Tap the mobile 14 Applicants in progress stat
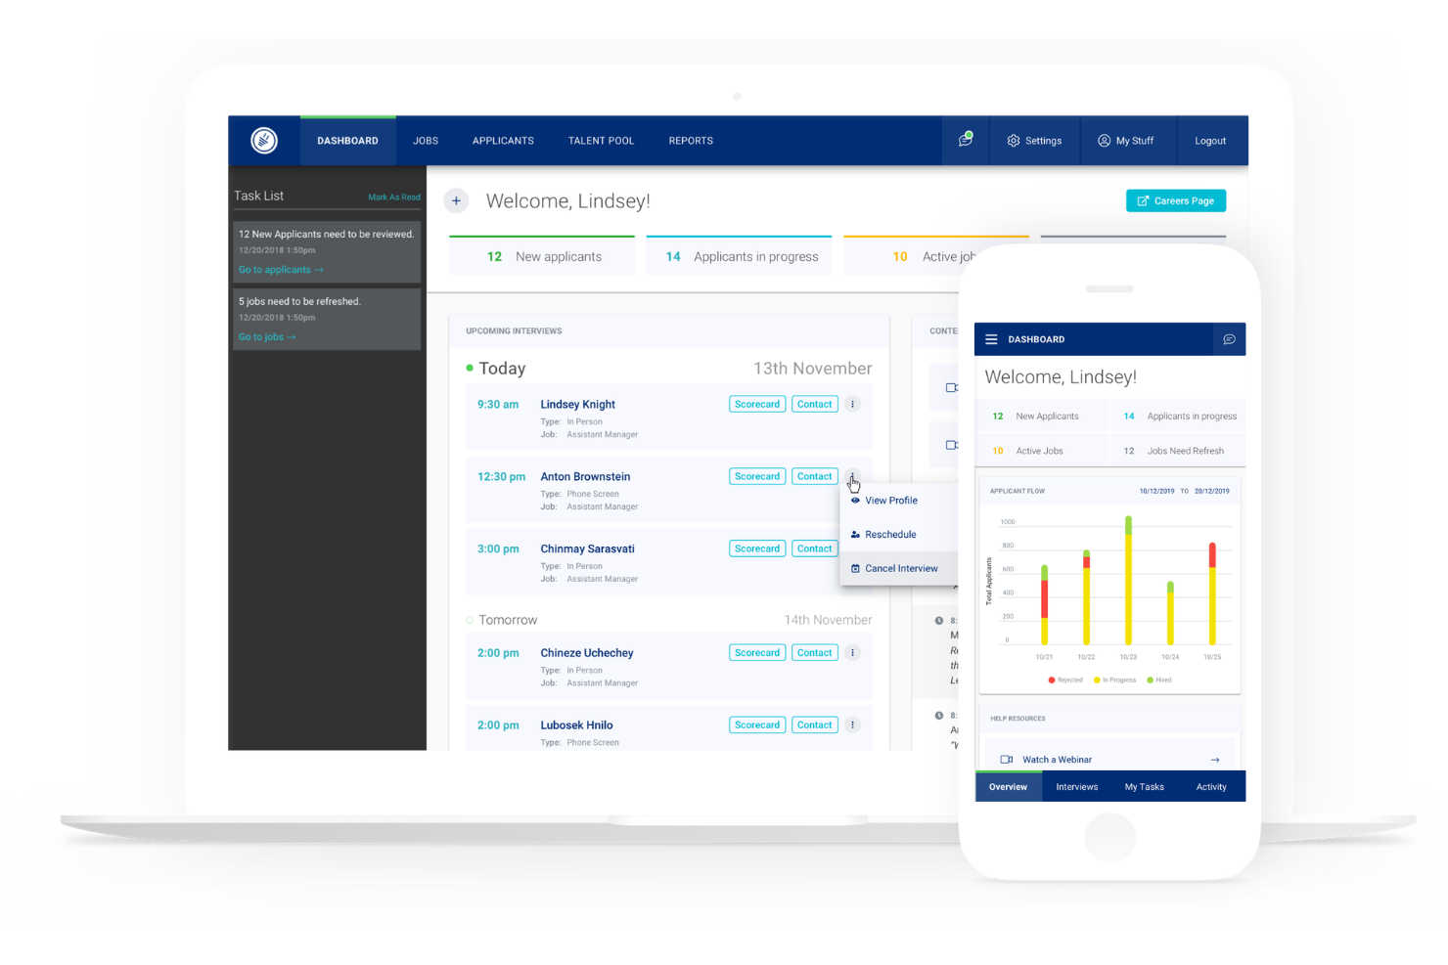The width and height of the screenshot is (1448, 965). pyautogui.click(x=1178, y=416)
